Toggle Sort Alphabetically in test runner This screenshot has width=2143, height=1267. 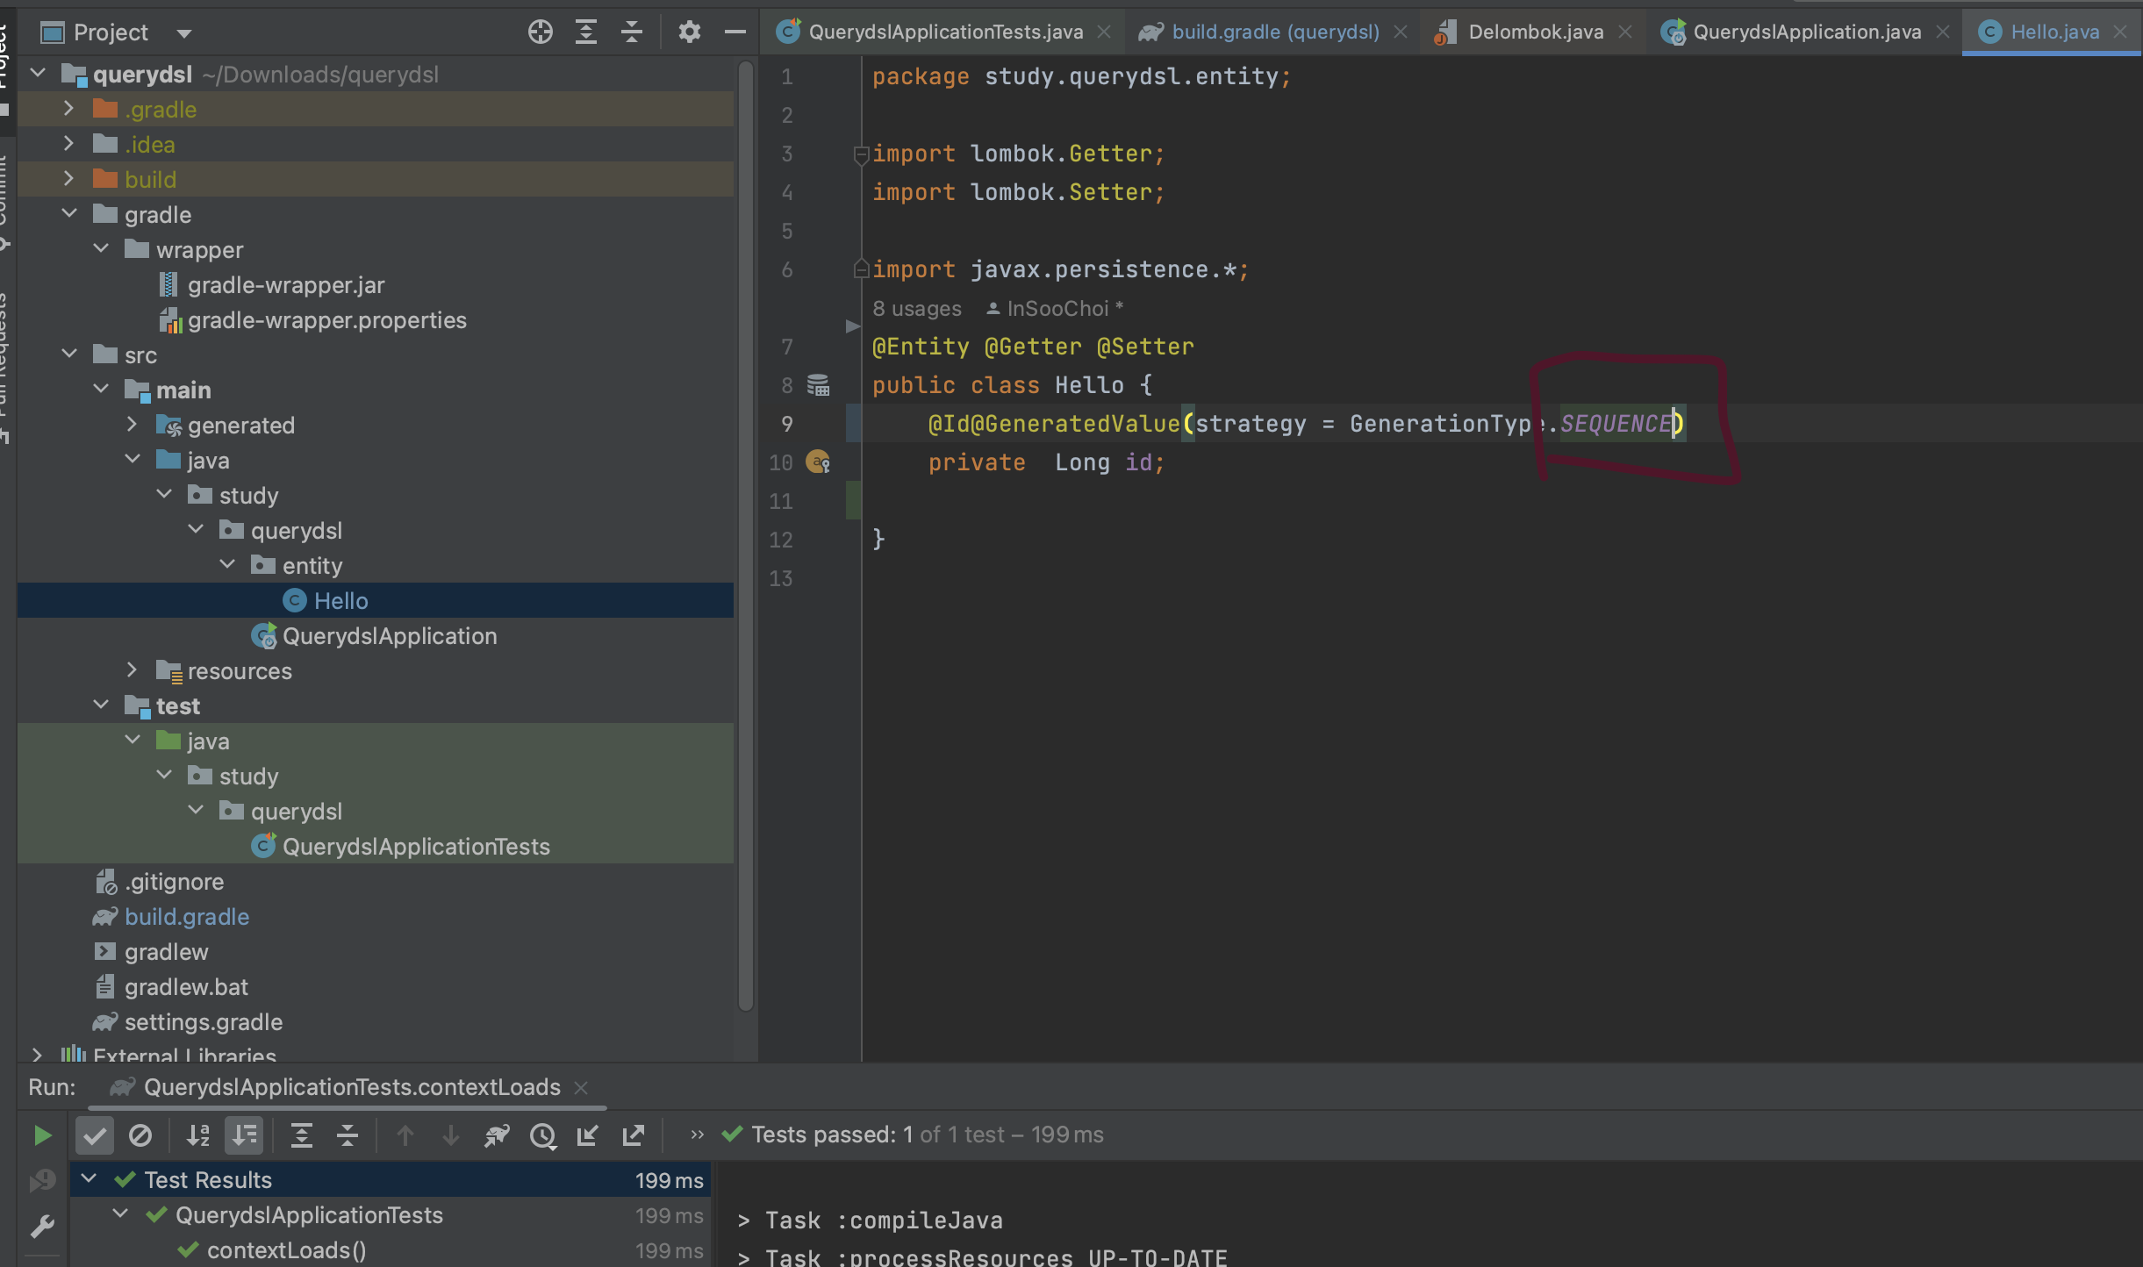click(198, 1135)
